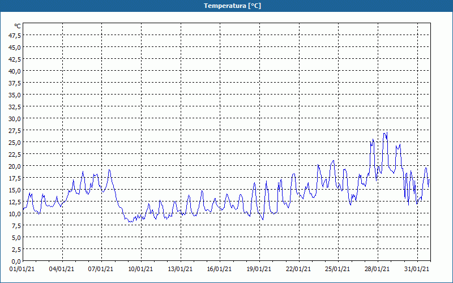453x283 pixels.
Task: Select the 27,5 y-axis value
Action: click(x=15, y=131)
